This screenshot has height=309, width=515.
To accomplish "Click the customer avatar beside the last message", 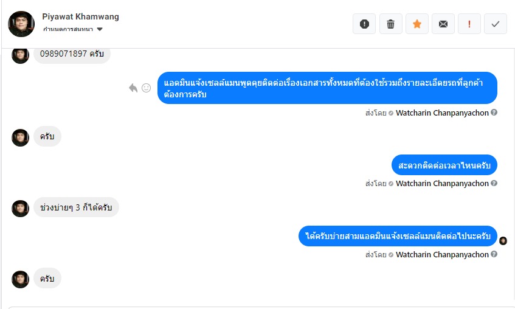I will coord(21,279).
